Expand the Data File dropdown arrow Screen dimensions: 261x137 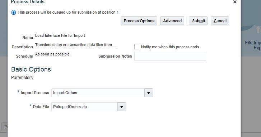tap(122, 107)
